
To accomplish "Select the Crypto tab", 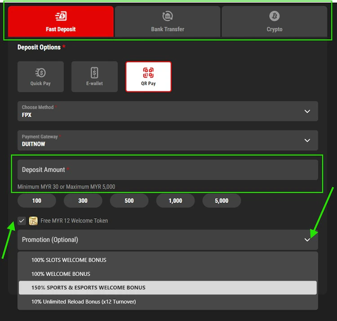I will (x=274, y=22).
